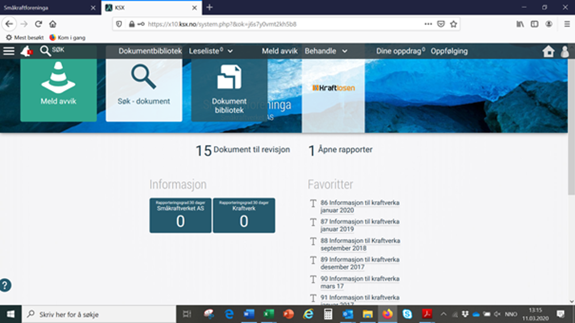Expand the Behandle dropdown menu

click(326, 51)
